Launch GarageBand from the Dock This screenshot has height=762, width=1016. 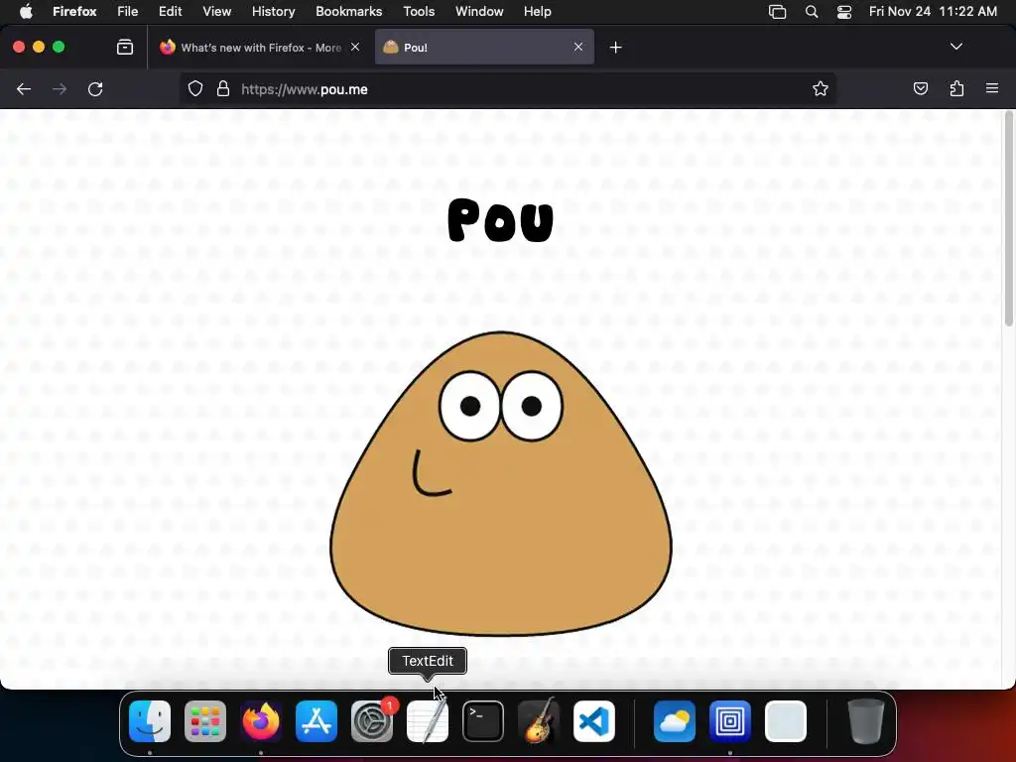539,721
